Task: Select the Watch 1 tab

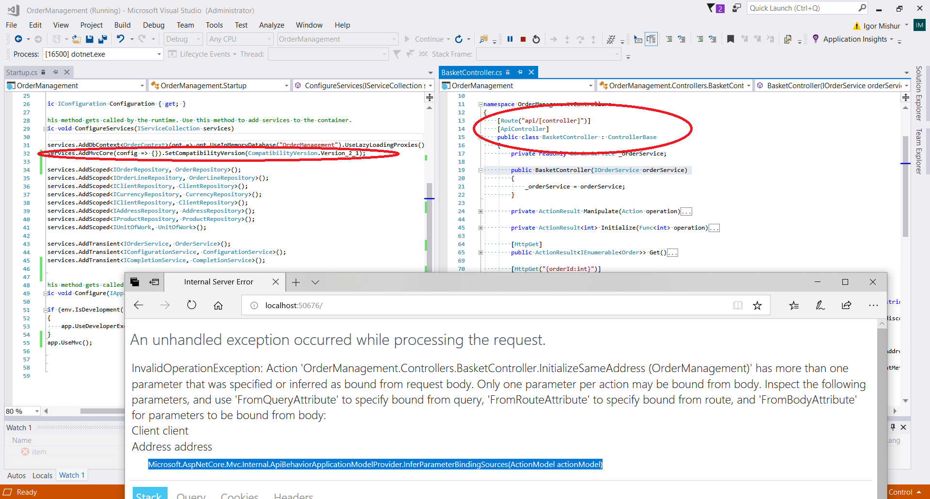Action: coord(72,475)
